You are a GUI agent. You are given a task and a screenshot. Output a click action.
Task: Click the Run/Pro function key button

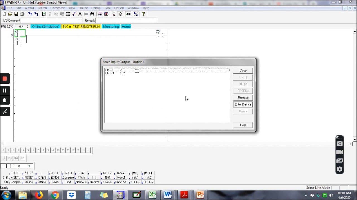coord(120,182)
